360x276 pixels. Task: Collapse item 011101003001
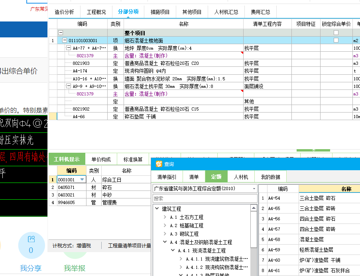click(x=65, y=40)
